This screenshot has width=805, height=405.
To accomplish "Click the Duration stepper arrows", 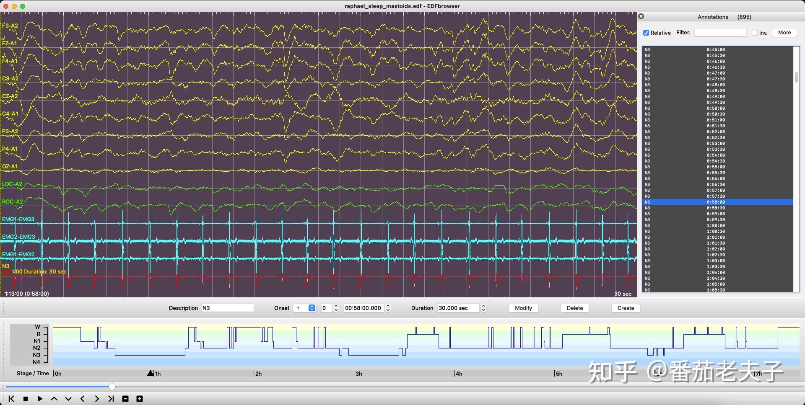I will click(x=483, y=308).
